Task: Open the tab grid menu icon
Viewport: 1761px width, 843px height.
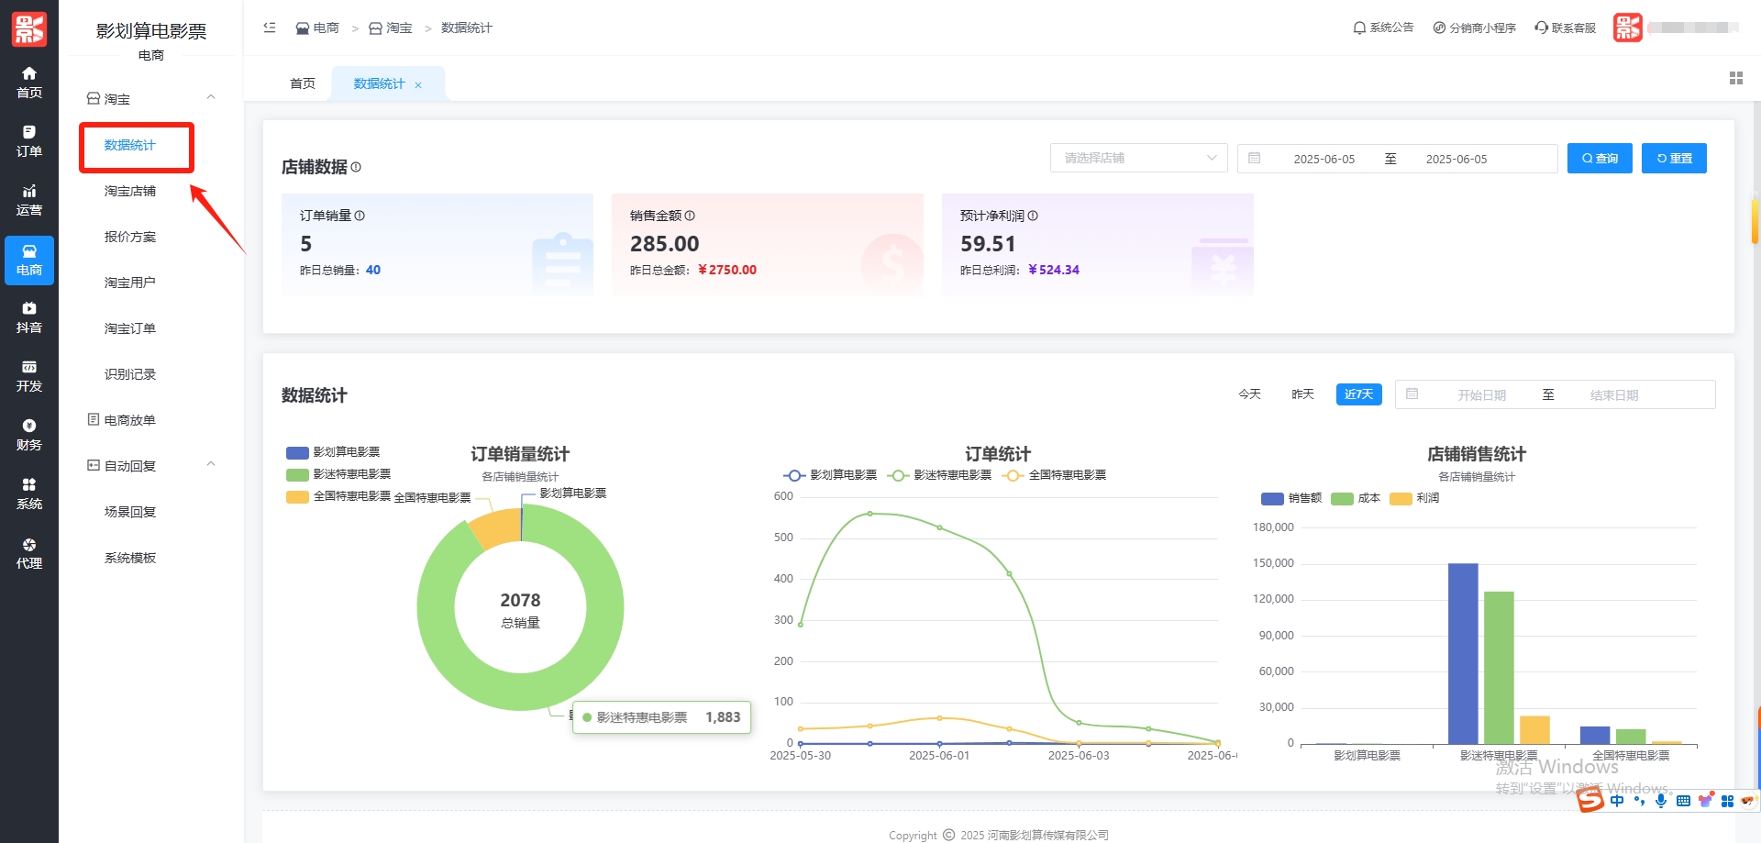Action: pyautogui.click(x=1736, y=78)
